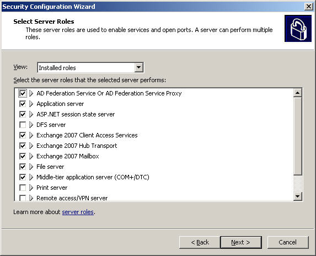Enable the Print server checkbox

[23, 188]
